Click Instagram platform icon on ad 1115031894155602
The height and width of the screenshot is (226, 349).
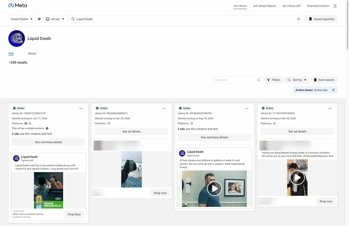[x=274, y=123]
